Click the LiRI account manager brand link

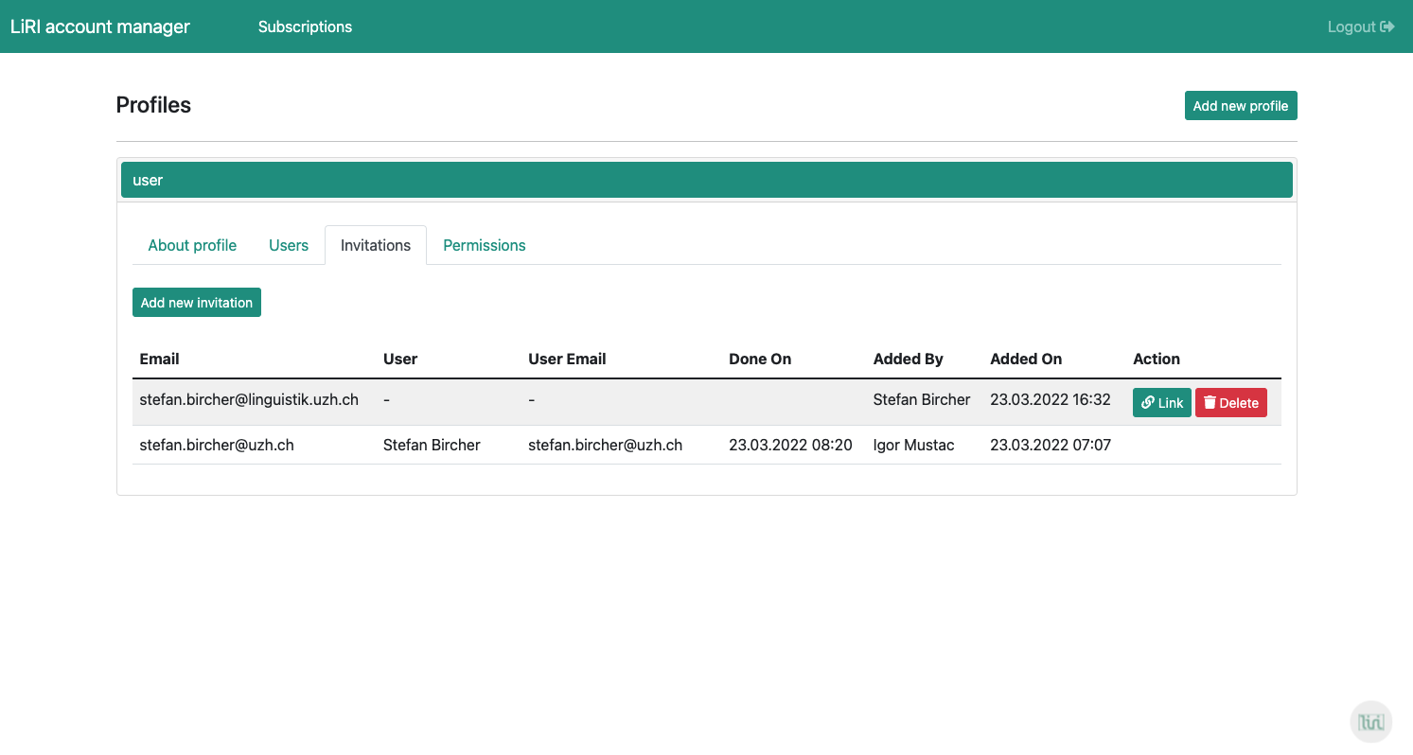pos(100,26)
